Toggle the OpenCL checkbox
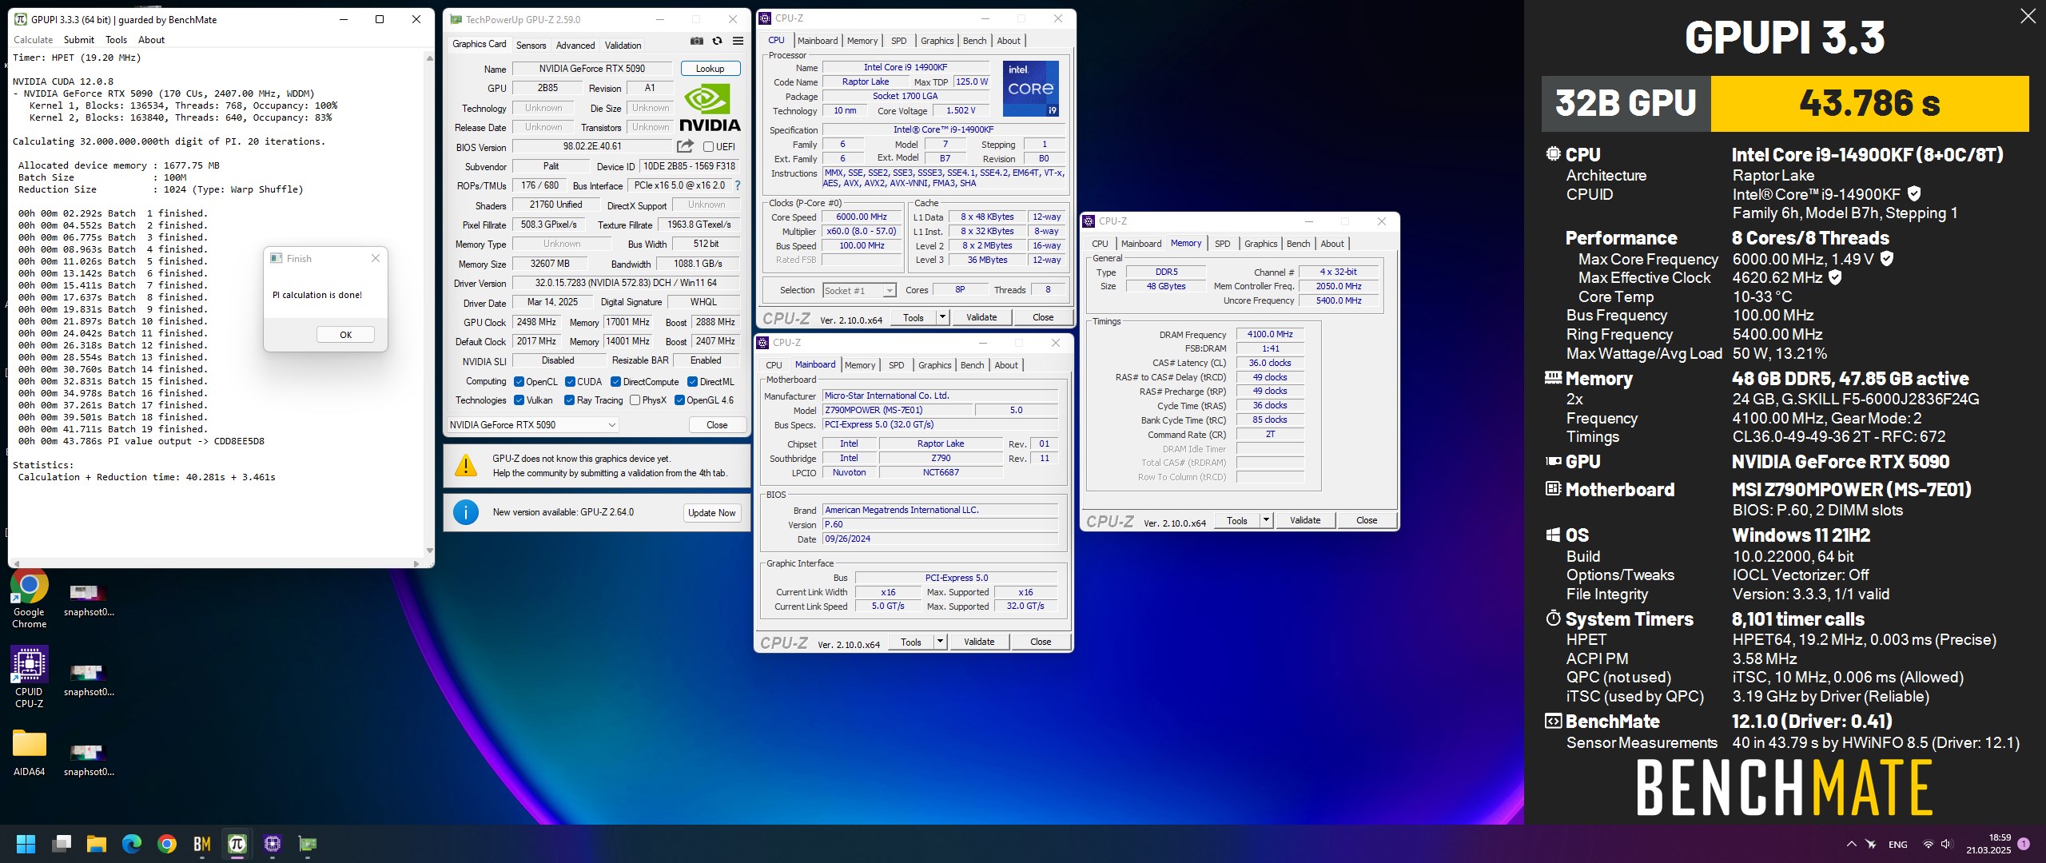Viewport: 2046px width, 863px height. pyautogui.click(x=519, y=382)
